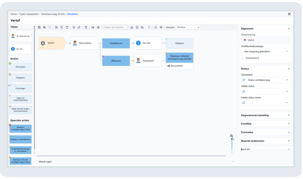Open the Statustabel external link icon

tap(244, 80)
